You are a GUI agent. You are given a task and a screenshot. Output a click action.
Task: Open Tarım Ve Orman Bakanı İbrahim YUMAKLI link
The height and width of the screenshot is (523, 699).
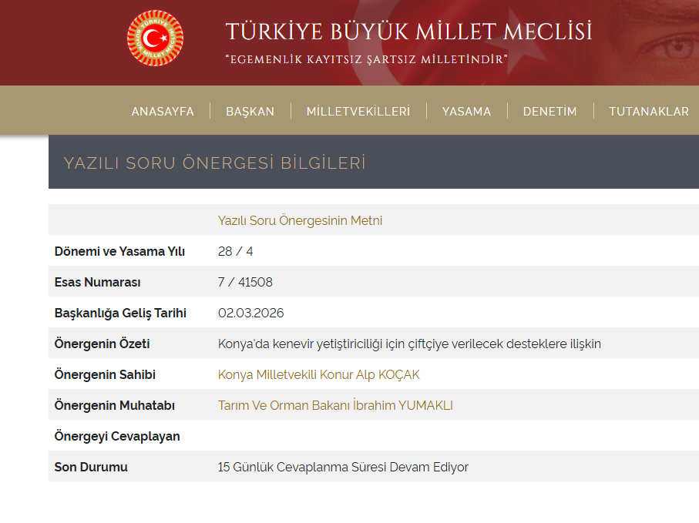(335, 405)
